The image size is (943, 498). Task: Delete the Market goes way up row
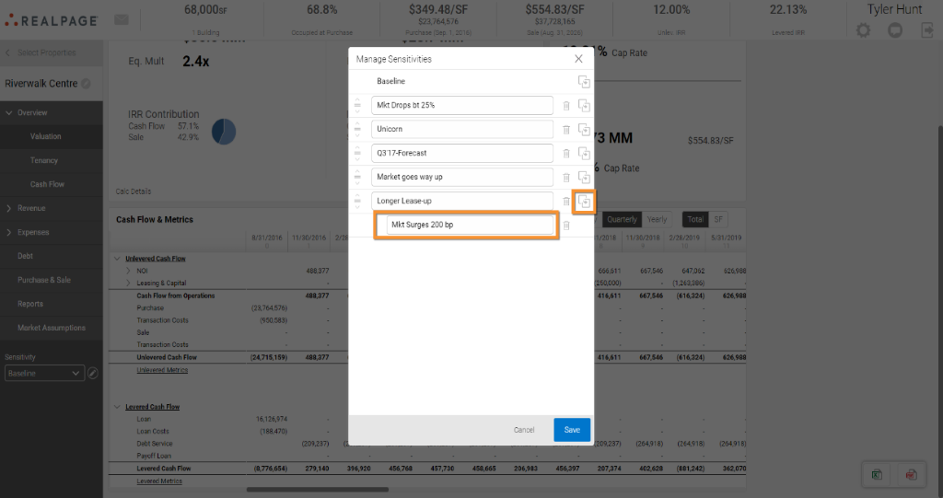pyautogui.click(x=566, y=178)
